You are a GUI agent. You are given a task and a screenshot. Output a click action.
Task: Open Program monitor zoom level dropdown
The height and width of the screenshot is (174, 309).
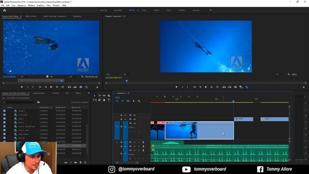pyautogui.click(x=128, y=74)
